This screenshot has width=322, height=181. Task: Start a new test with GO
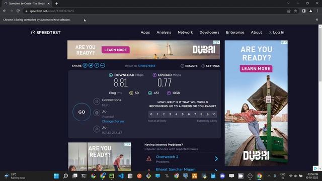[82, 112]
